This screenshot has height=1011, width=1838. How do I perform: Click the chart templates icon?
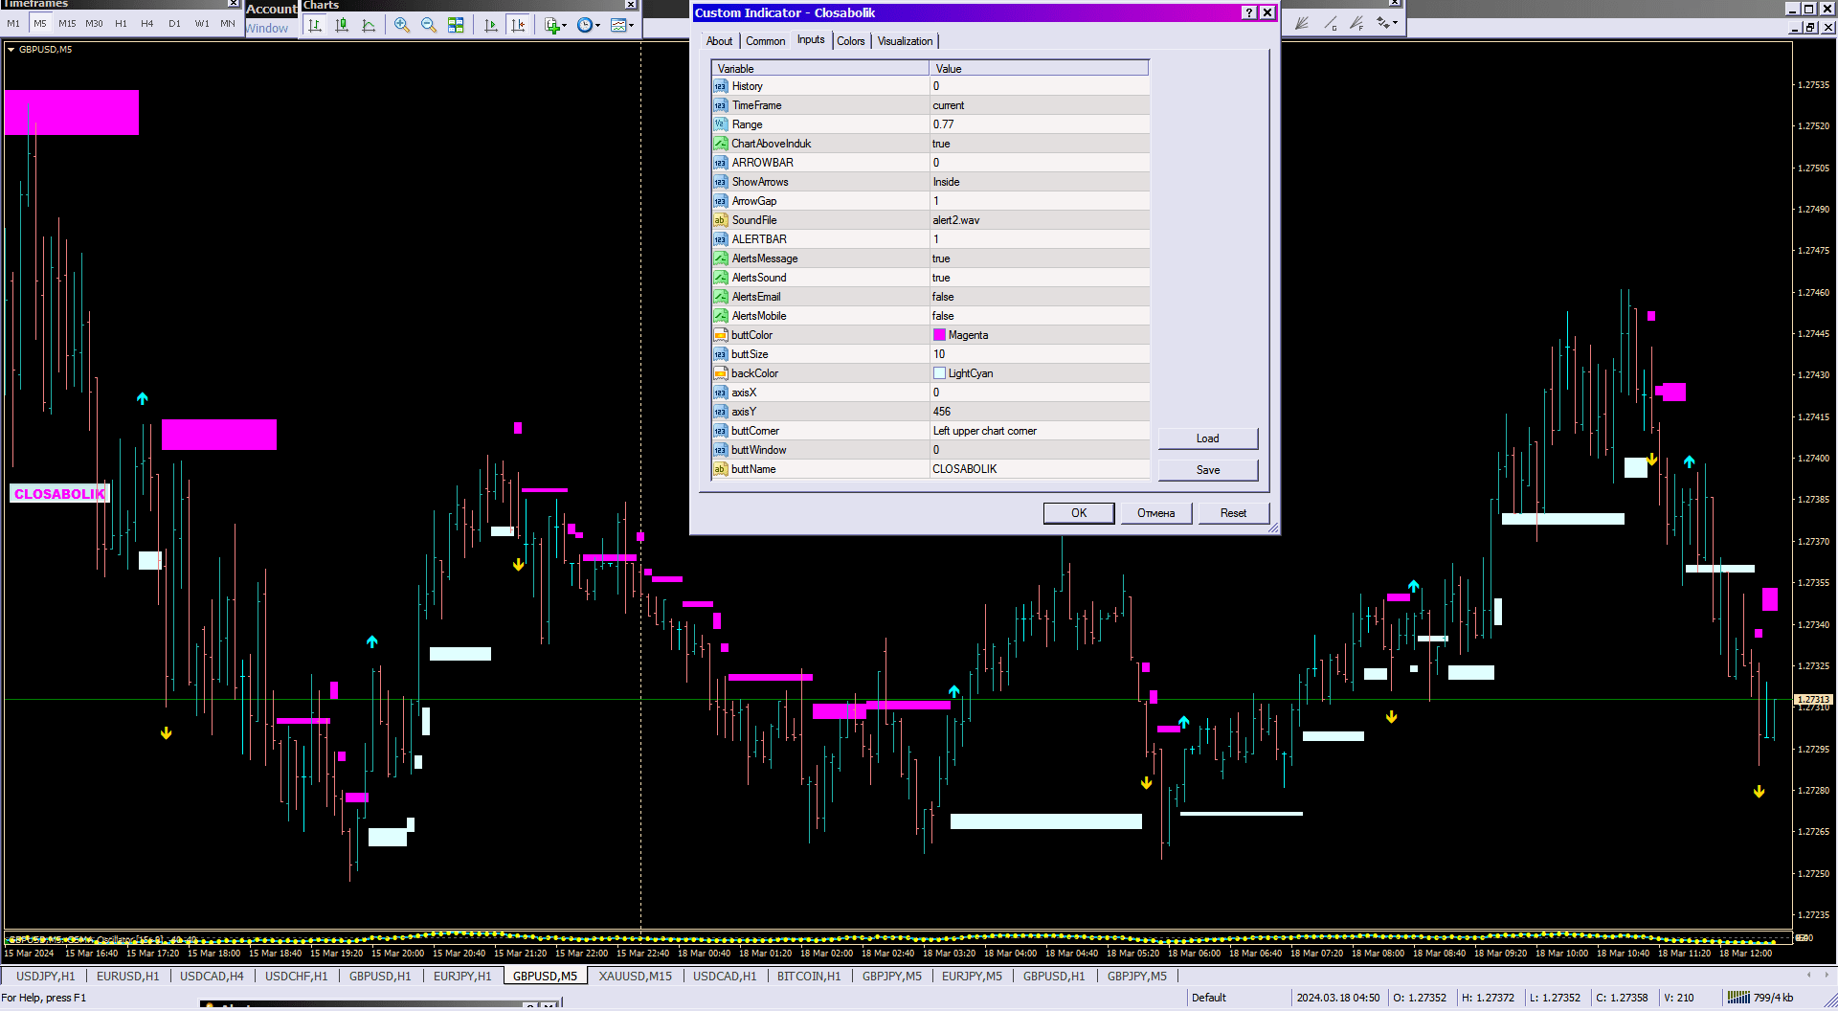[618, 25]
